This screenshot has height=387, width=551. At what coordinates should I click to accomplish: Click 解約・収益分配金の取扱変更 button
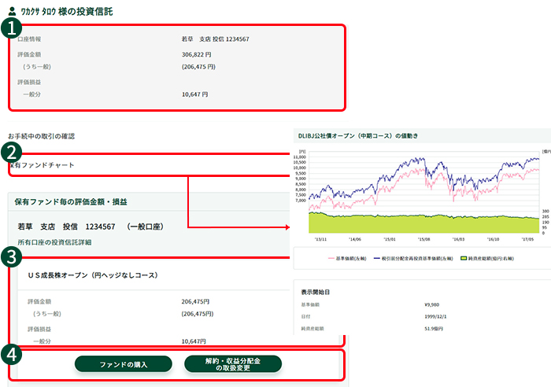click(233, 364)
